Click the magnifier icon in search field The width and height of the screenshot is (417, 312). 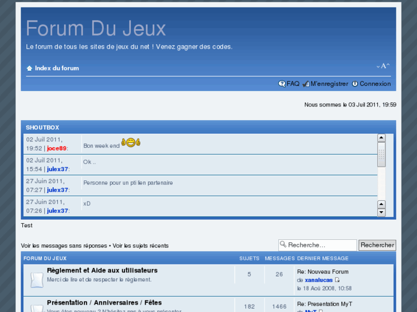283,244
